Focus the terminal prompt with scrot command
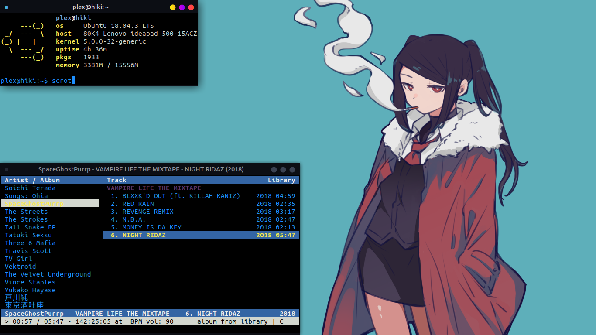The image size is (596, 335). click(61, 81)
